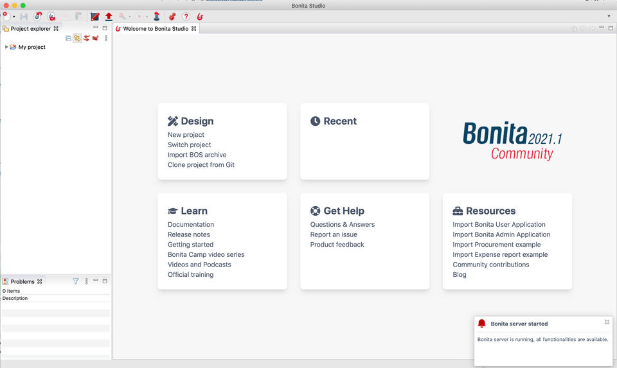Select the Problems tab
This screenshot has width=617, height=368.
pyautogui.click(x=22, y=281)
